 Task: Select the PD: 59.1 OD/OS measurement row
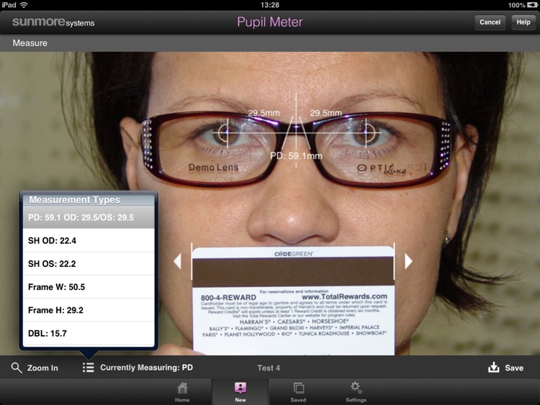click(89, 217)
